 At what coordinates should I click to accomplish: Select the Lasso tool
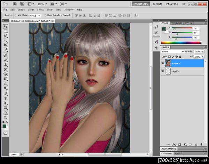6,36
